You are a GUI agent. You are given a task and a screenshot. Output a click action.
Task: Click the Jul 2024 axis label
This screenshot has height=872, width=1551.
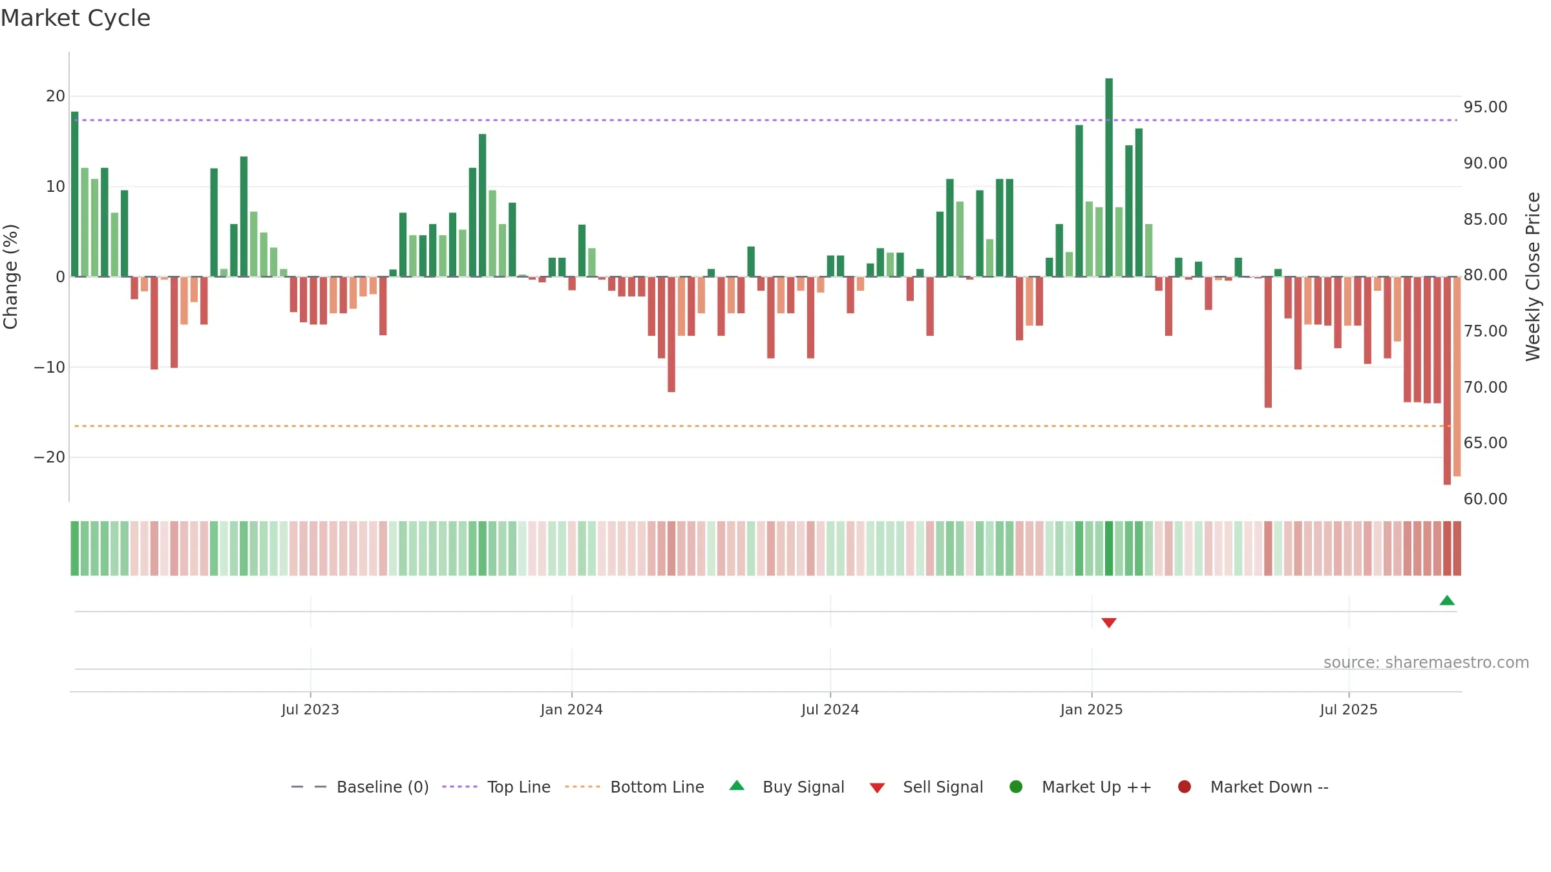830,709
